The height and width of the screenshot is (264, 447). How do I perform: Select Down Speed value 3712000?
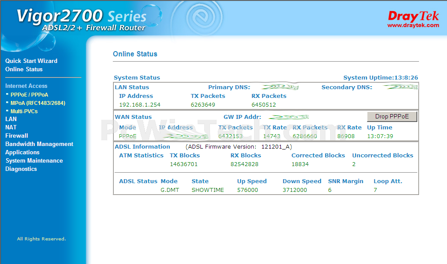pyautogui.click(x=295, y=190)
